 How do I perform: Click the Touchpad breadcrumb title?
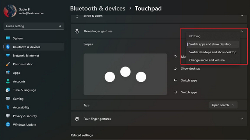point(148,9)
